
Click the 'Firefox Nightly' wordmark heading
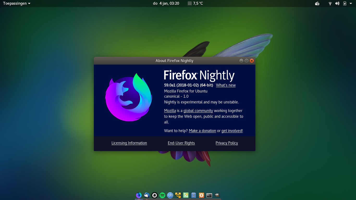(x=199, y=75)
